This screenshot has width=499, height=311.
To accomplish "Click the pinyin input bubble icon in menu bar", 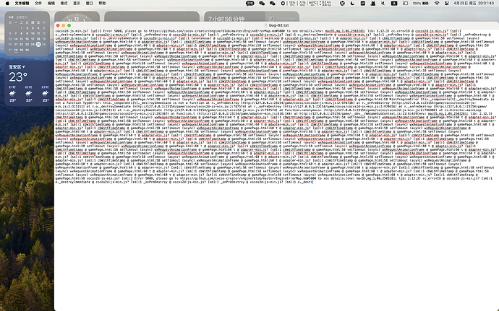I will coord(250,3).
